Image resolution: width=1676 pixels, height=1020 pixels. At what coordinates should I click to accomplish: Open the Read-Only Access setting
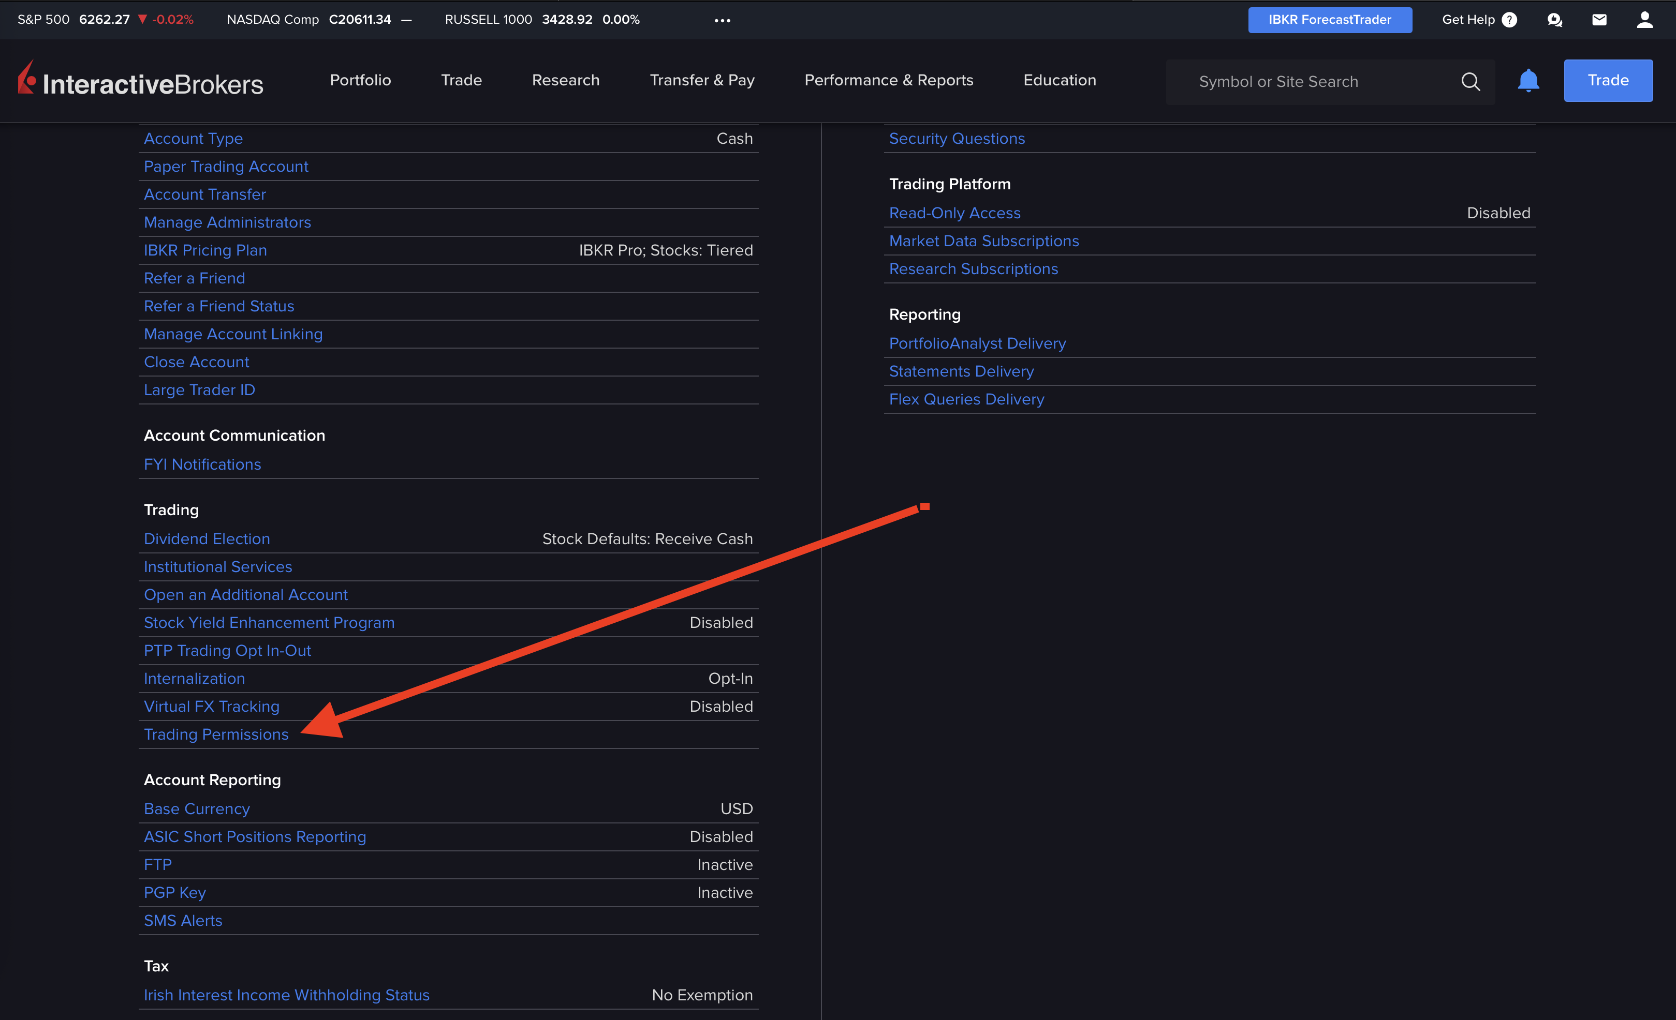(954, 214)
